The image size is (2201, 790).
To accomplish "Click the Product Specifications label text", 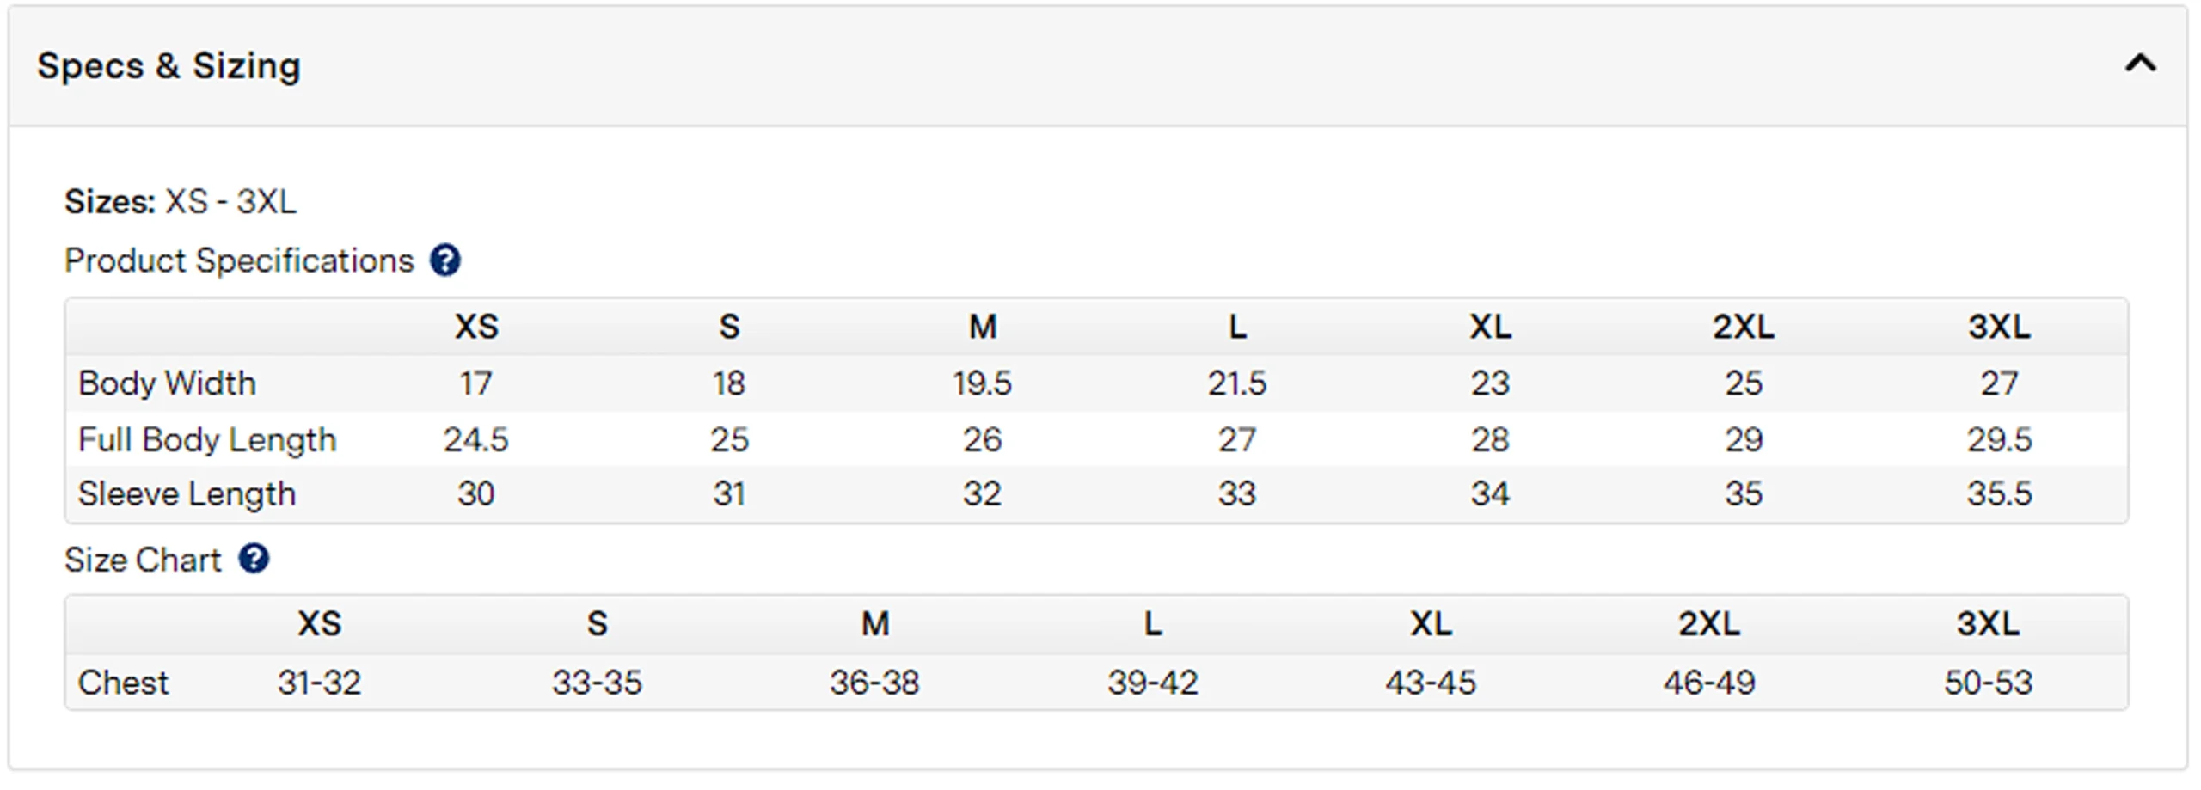I will 239,260.
